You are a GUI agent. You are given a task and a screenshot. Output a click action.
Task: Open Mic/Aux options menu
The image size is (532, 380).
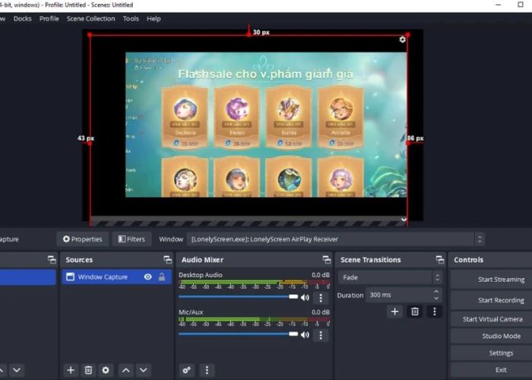point(321,335)
